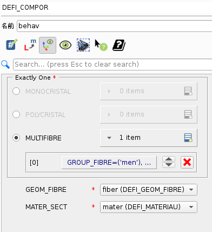
Task: Select the POLYCRISTAL radio button
Action: click(x=16, y=114)
